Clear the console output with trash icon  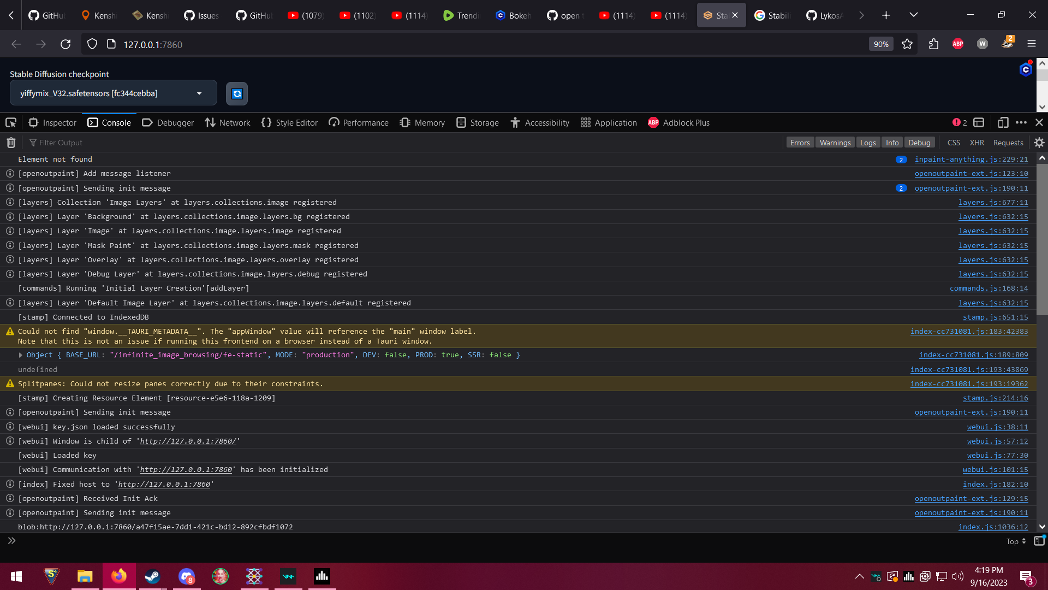tap(10, 143)
